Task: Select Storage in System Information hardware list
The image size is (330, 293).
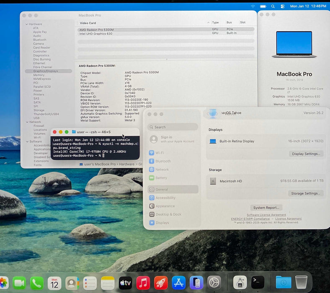Action: pos(39,110)
